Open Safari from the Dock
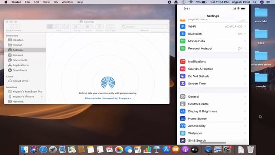The width and height of the screenshot is (275, 155). 43,150
